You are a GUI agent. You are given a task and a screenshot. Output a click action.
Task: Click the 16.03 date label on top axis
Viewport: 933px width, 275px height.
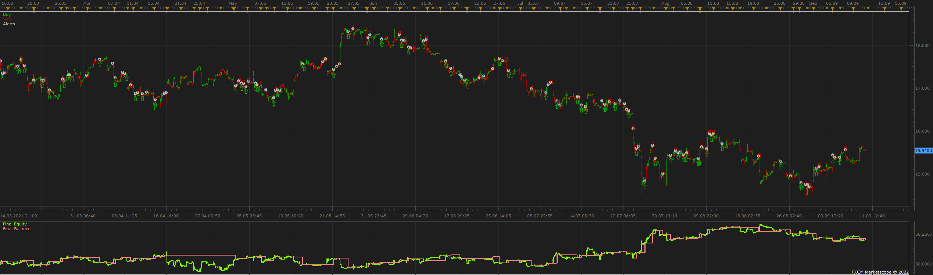click(x=7, y=3)
